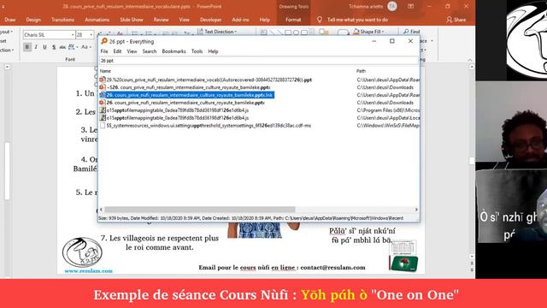The width and height of the screenshot is (547, 308).
Task: Toggle Underline formatting in PowerPoint
Action: (x=44, y=47)
